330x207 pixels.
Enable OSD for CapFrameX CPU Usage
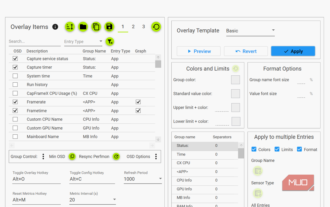coord(15,93)
